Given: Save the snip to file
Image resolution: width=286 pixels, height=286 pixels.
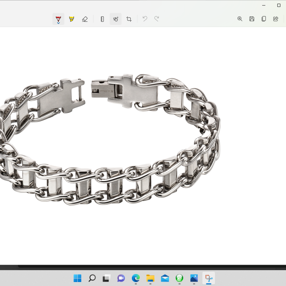Looking at the screenshot, I should click(x=252, y=19).
